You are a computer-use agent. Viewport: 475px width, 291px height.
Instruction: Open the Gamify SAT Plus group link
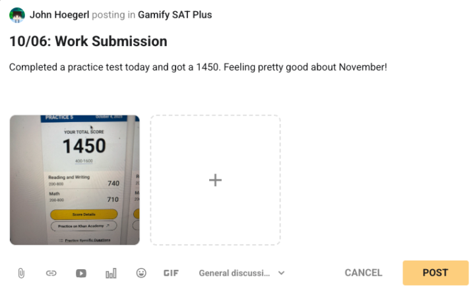tap(175, 15)
